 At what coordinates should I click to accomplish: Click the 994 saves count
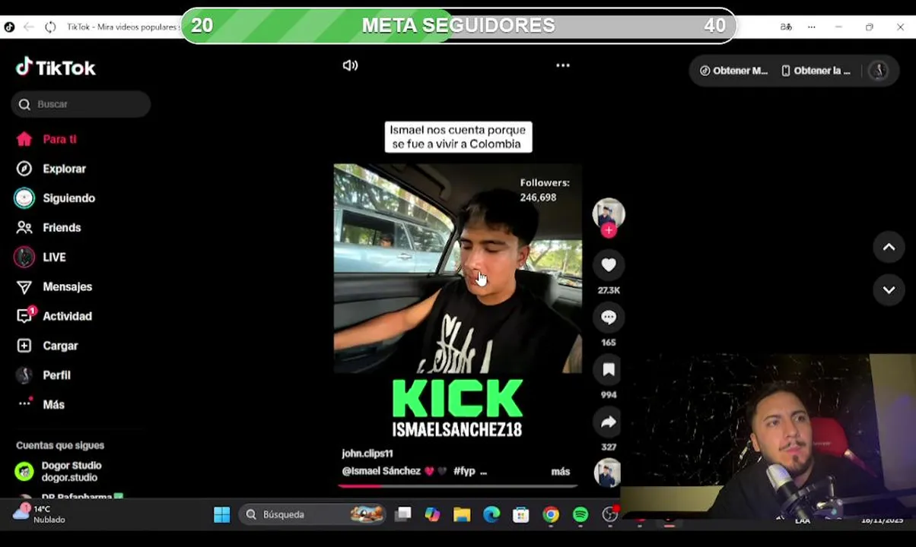[x=609, y=395]
